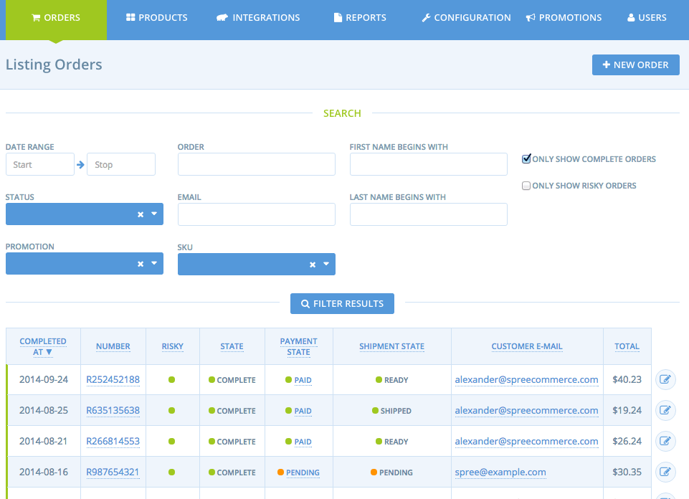Click inside the Email search field
This screenshot has height=499, width=689.
256,214
